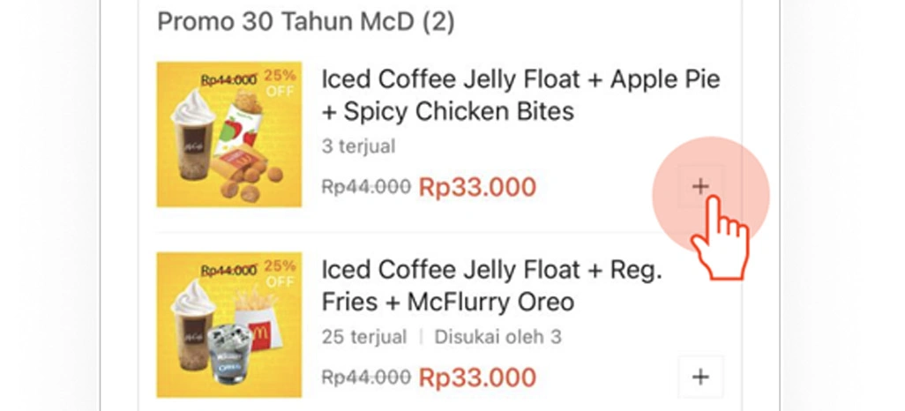905x411 pixels.
Task: Add Apple Pie combo with plus icon
Action: click(x=700, y=186)
